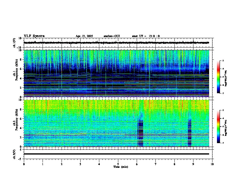Click time axis tick label "8"
The image size is (239, 184).
click(x=174, y=164)
